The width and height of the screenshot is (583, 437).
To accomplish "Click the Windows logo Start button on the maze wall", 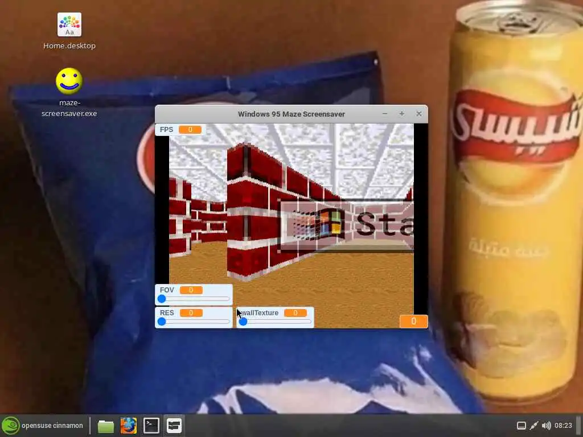I will coord(346,225).
